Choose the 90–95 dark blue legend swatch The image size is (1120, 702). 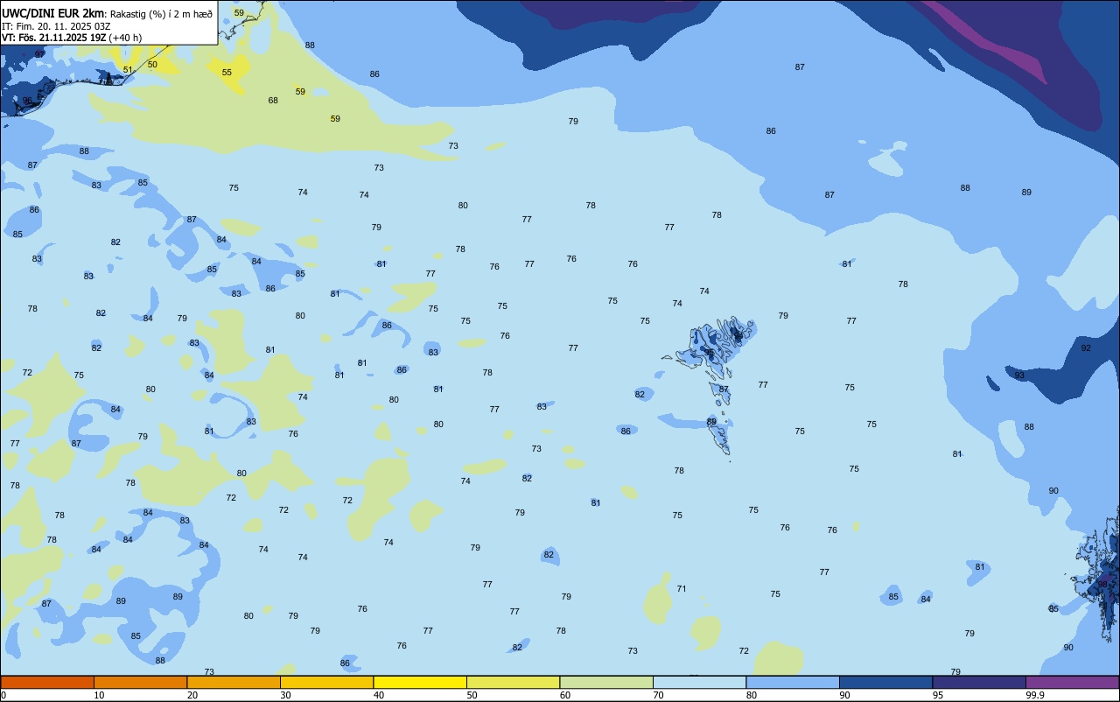coord(885,682)
